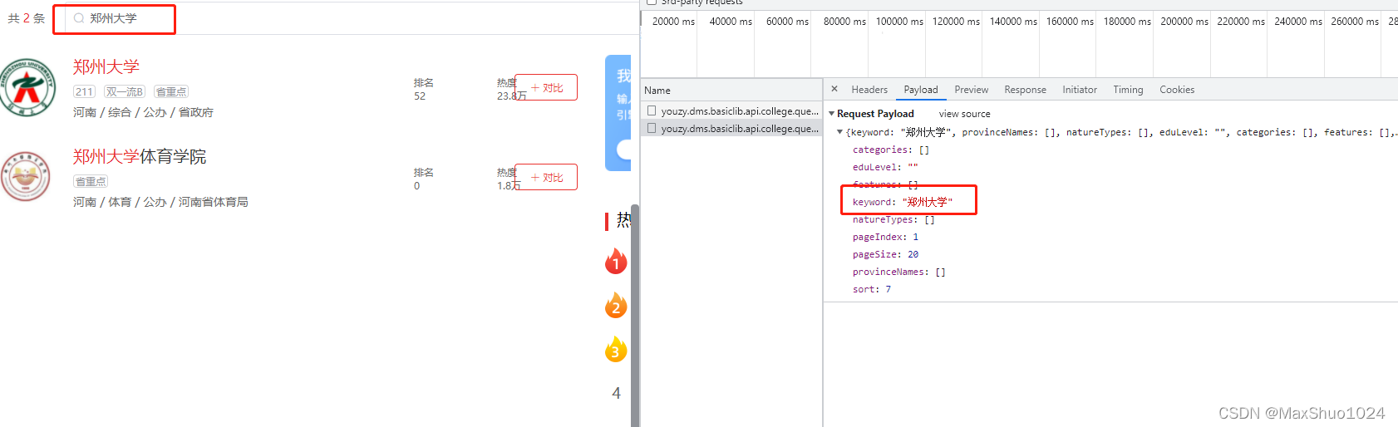Screen dimensions: 1398x427
Task: Select the first youzy.dms.basiclib request row
Action: click(731, 110)
